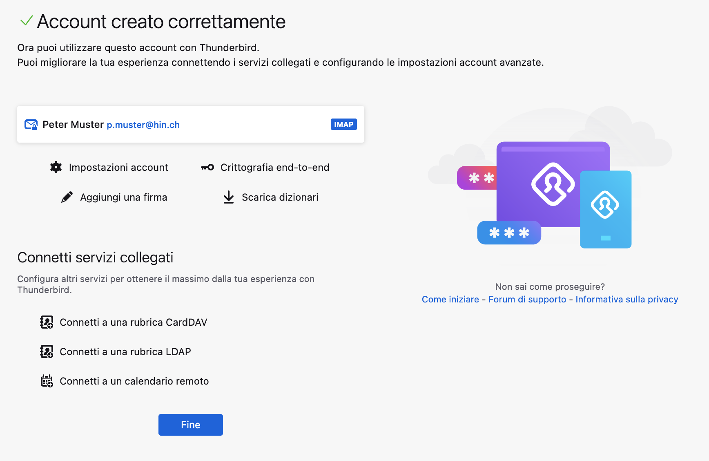Click the CardDAV address book icon
Image resolution: width=709 pixels, height=461 pixels.
(x=47, y=322)
